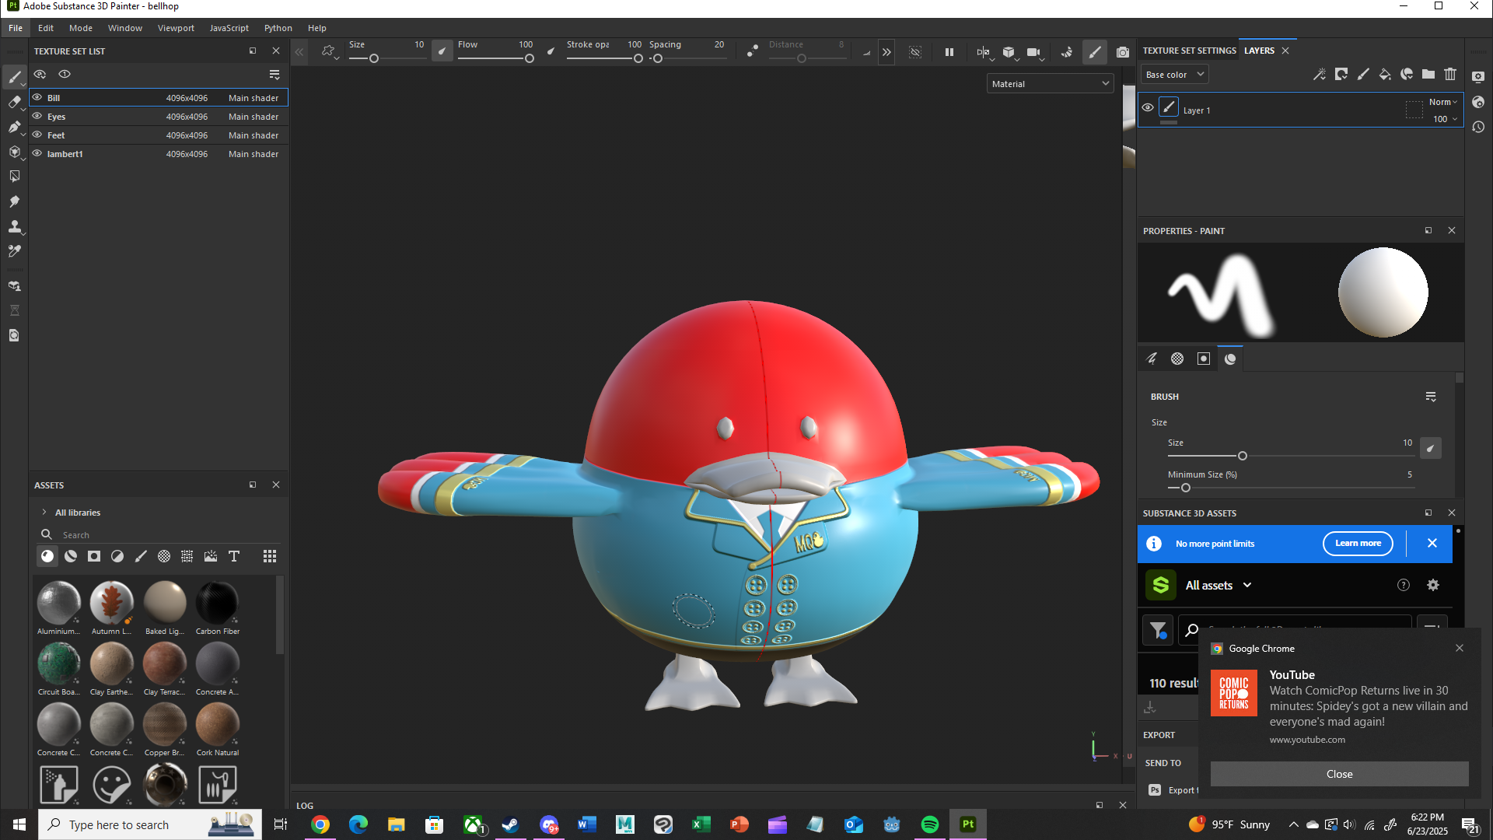Toggle visibility of Bill texture set
Screen dimensions: 1493x840
coord(37,97)
